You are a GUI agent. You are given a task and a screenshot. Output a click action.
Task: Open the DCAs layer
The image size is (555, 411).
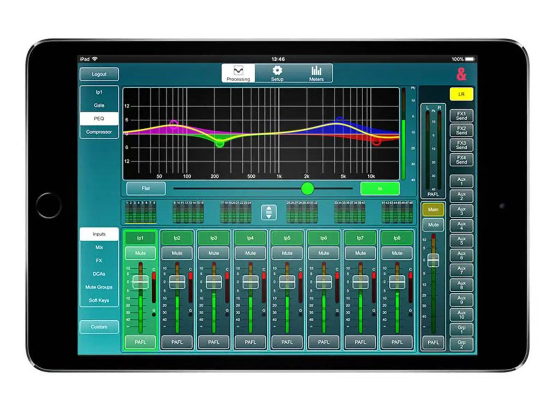[99, 274]
